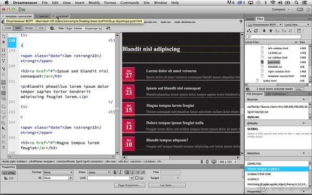Viewport: 312px width, 195px height.
Task: Click the Local Files column sort arrow
Action: tap(296, 42)
